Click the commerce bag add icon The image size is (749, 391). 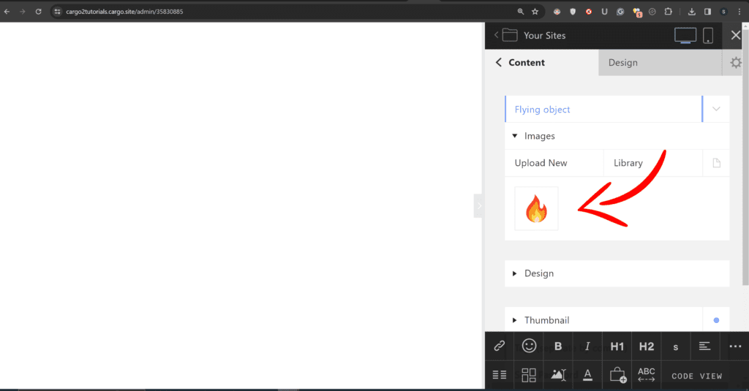pos(617,375)
